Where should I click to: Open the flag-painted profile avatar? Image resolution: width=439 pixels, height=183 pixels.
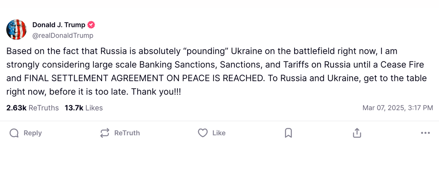pyautogui.click(x=16, y=30)
